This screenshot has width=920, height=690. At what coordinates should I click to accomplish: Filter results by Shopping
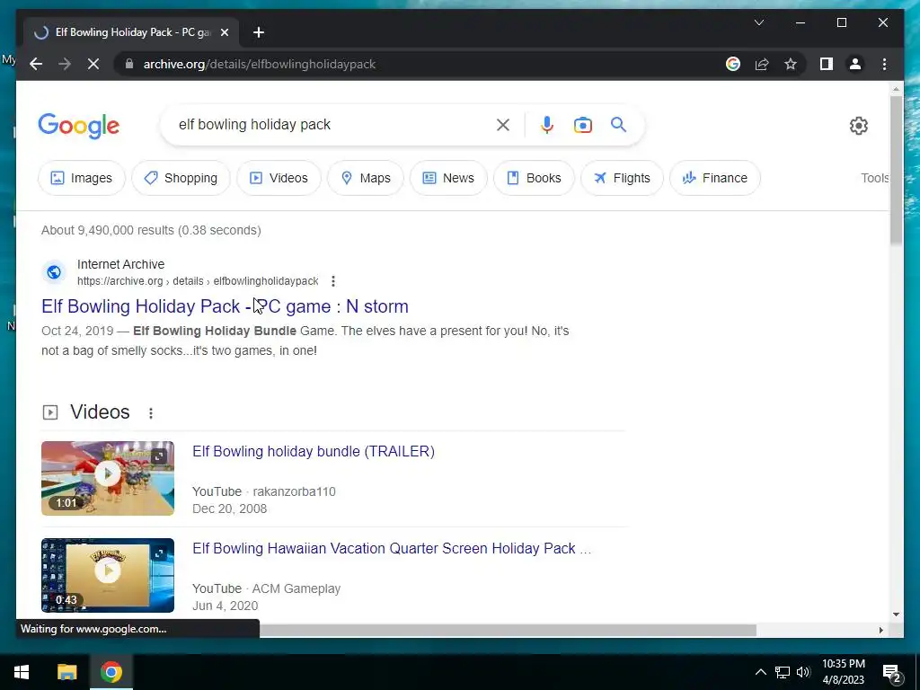(x=181, y=178)
